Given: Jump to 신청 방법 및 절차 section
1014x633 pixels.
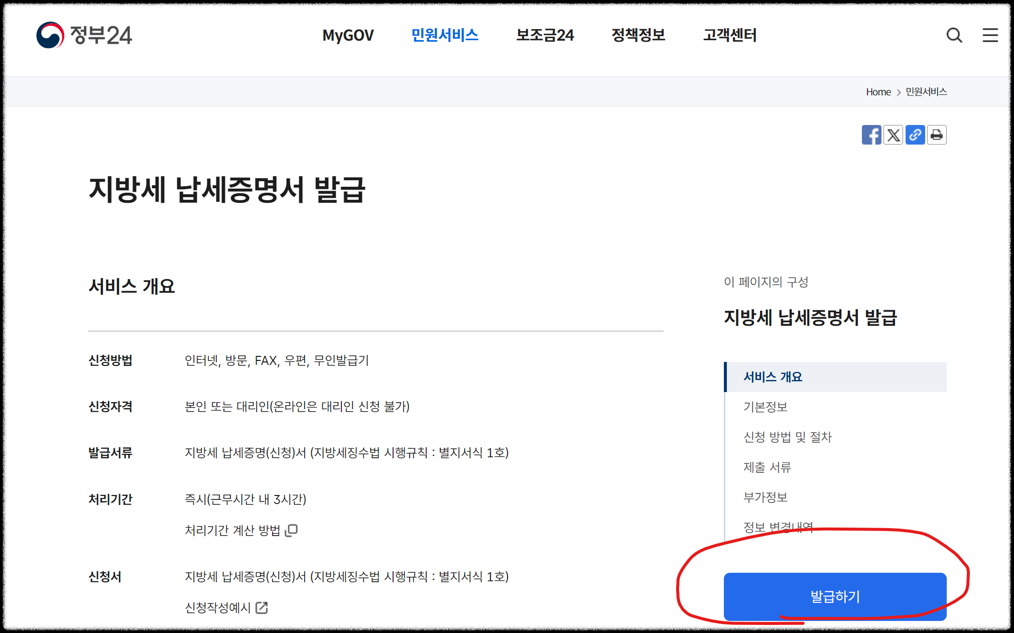Looking at the screenshot, I should click(x=788, y=437).
